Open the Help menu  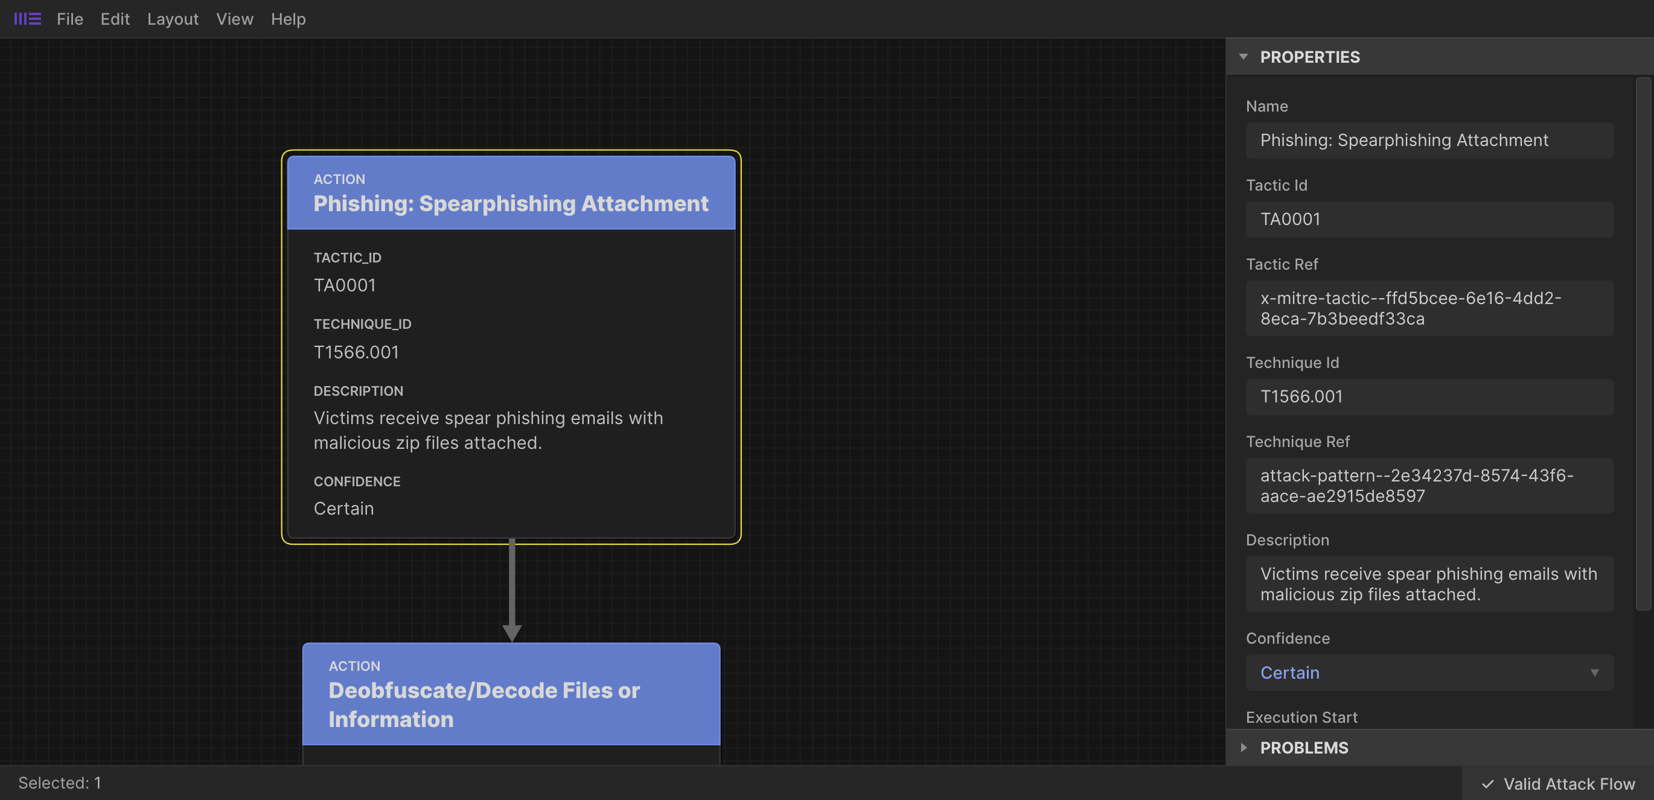[x=288, y=19]
